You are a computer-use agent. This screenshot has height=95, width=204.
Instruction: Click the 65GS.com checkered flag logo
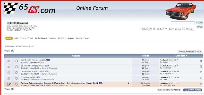30,8
